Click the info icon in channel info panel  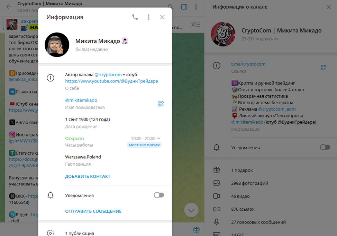pyautogui.click(x=217, y=65)
